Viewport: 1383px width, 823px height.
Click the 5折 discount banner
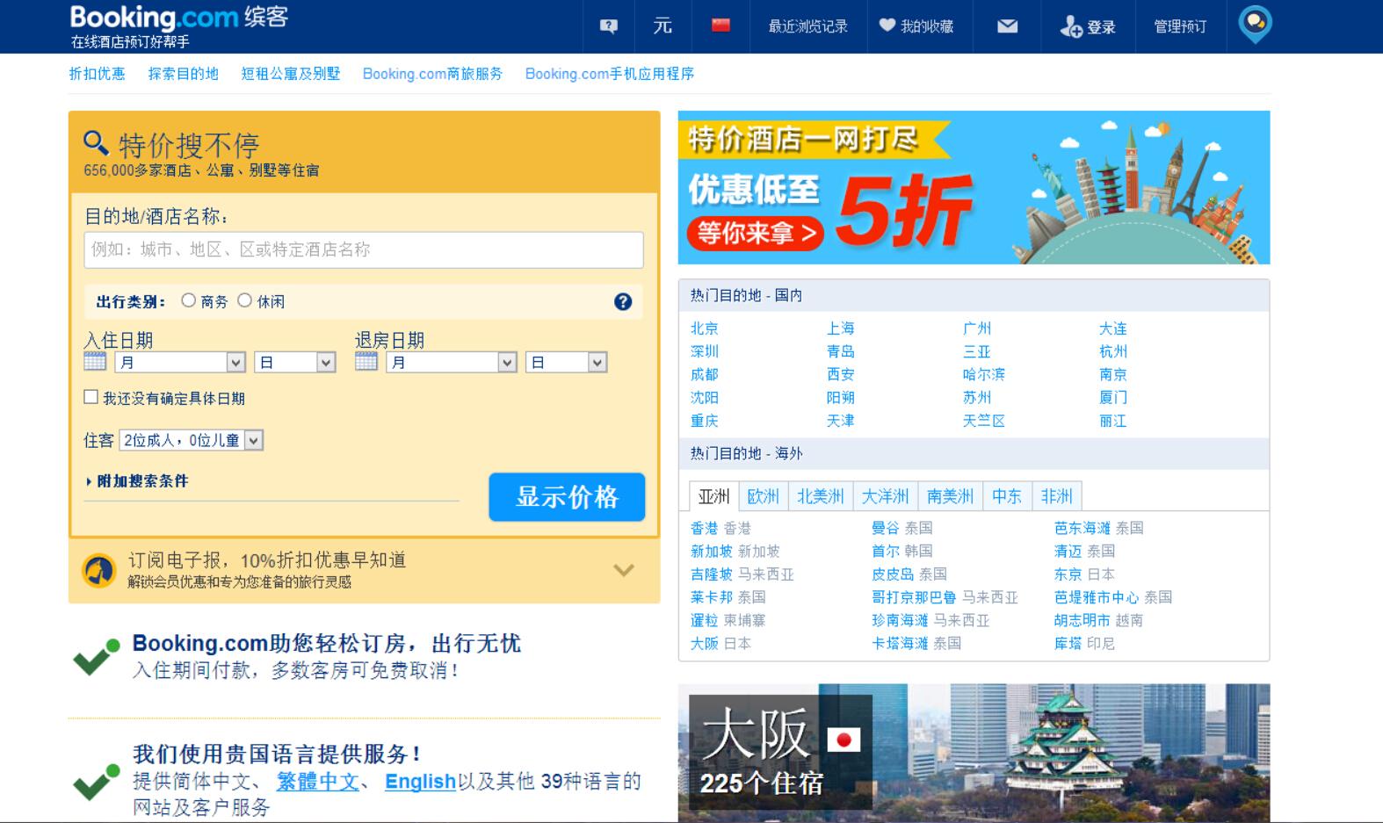[x=974, y=187]
